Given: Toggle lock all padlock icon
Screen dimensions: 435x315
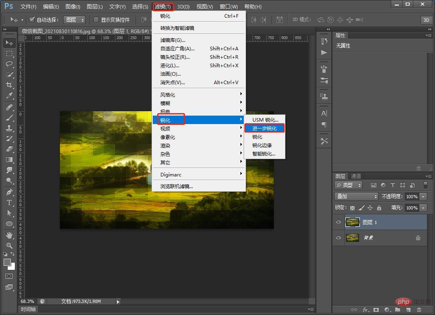Looking at the screenshot, I should (379, 208).
